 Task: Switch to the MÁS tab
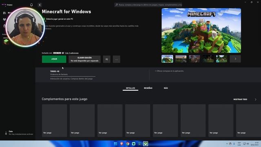[166, 88]
